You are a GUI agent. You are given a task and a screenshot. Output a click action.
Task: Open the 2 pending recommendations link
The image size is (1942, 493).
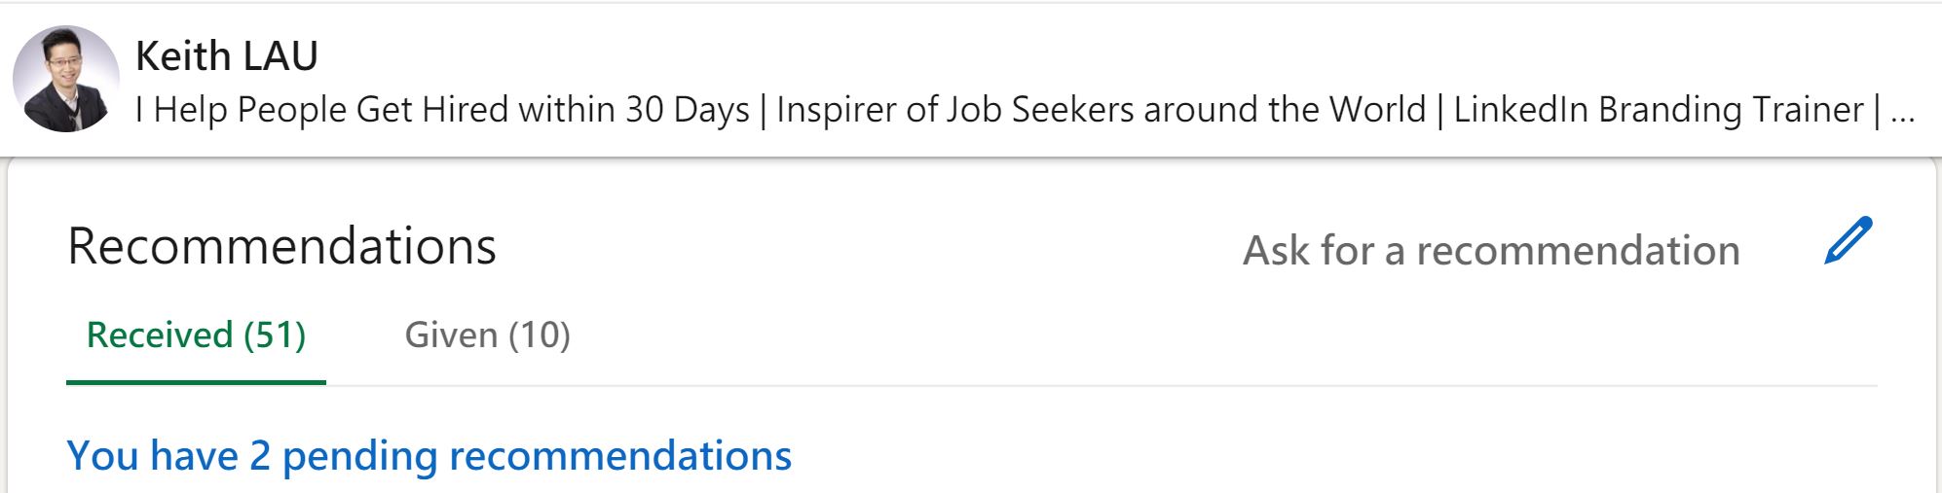tap(429, 456)
